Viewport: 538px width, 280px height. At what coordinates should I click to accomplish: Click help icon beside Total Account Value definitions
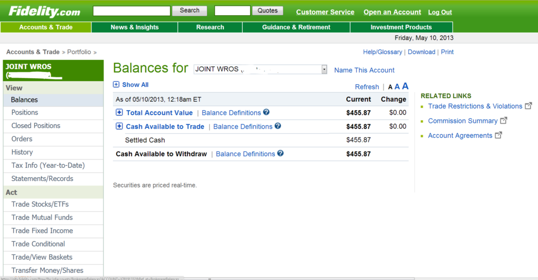[266, 112]
